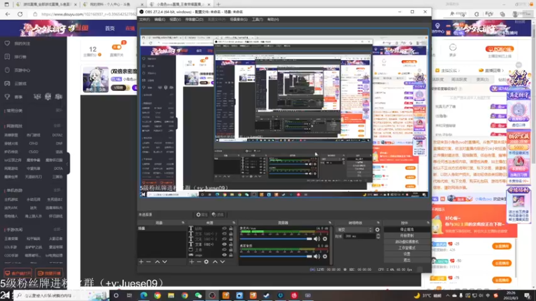Open the 文件(F) menu in OBS
Viewport: 536px width, 301px height.
tap(144, 19)
